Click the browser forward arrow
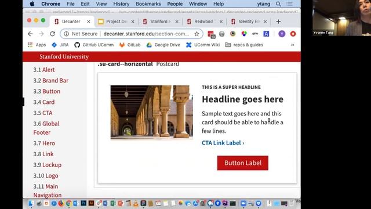The height and width of the screenshot is (209, 371). [41, 34]
